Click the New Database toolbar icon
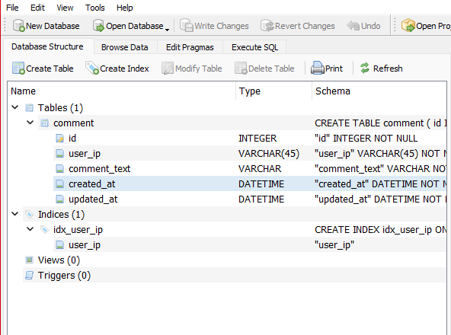Viewport: 451px width, 335px height. pos(19,26)
